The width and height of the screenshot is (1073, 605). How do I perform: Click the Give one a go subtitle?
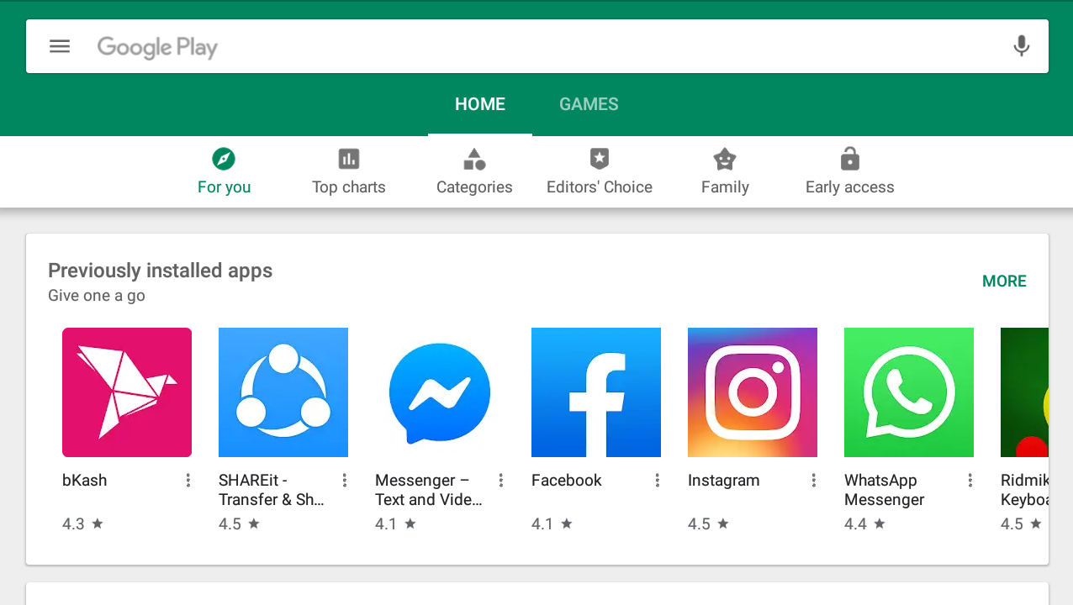(x=97, y=296)
